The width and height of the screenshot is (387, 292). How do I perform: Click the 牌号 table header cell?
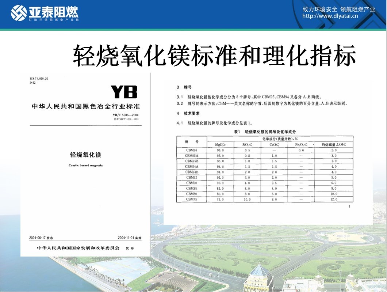pyautogui.click(x=192, y=142)
